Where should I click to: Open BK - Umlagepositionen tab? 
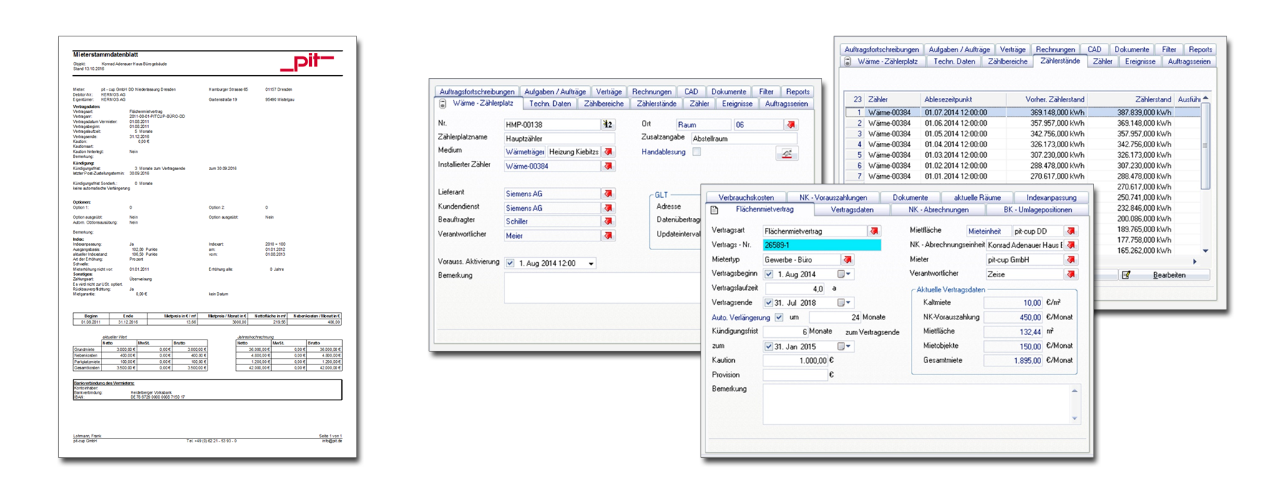click(1037, 210)
